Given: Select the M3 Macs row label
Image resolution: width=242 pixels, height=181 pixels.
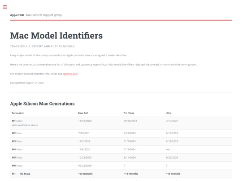Looking at the screenshot, I should (17, 141).
